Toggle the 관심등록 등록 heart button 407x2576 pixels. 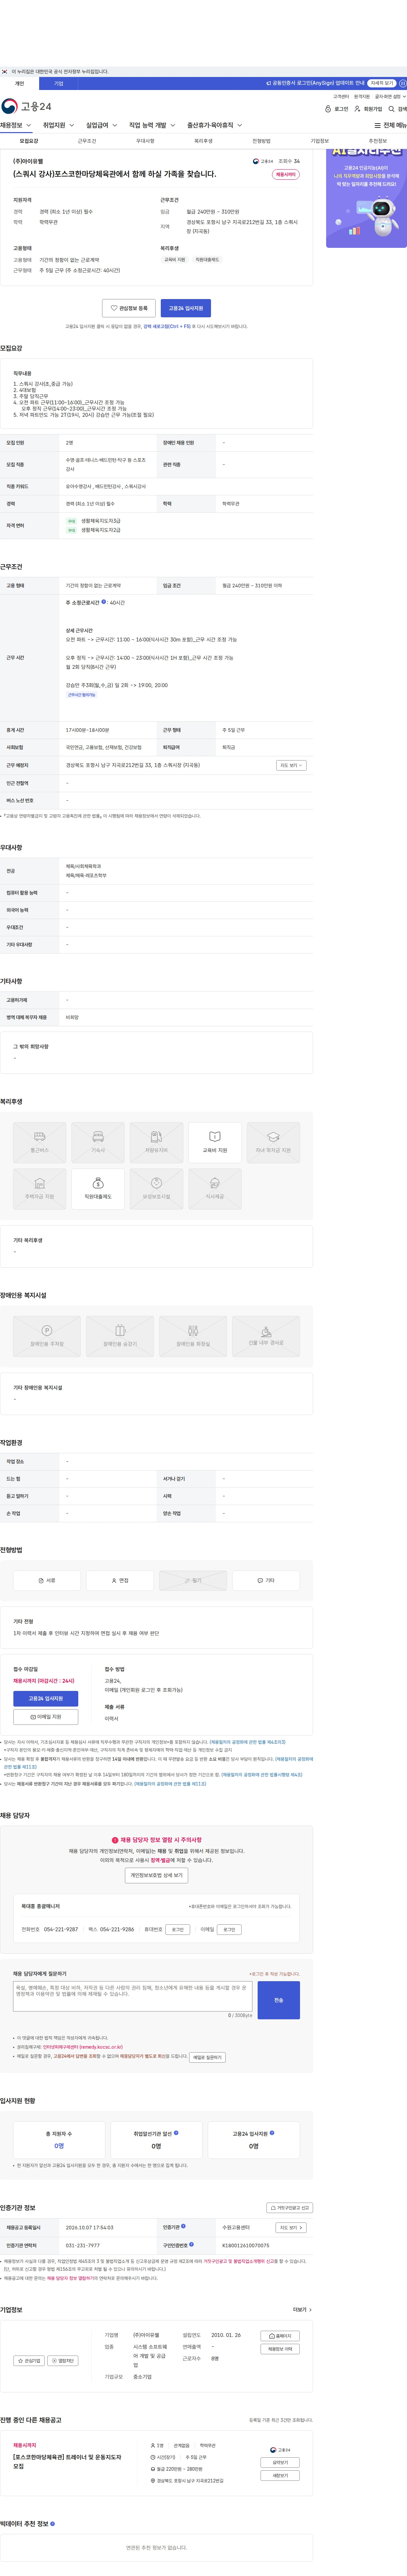(129, 308)
